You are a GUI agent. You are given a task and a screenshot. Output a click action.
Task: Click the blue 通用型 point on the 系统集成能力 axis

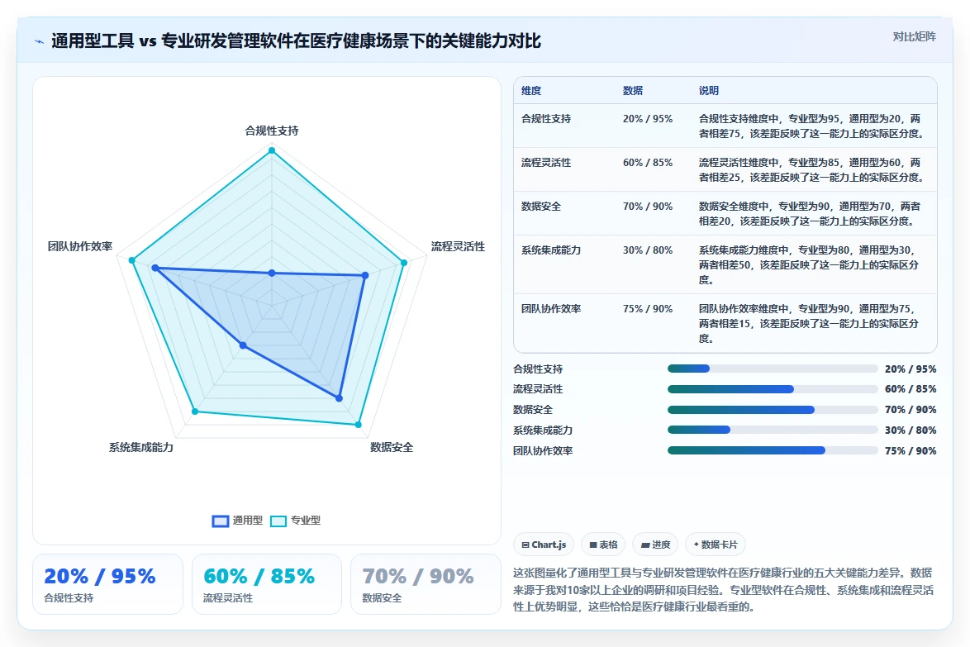click(x=243, y=345)
